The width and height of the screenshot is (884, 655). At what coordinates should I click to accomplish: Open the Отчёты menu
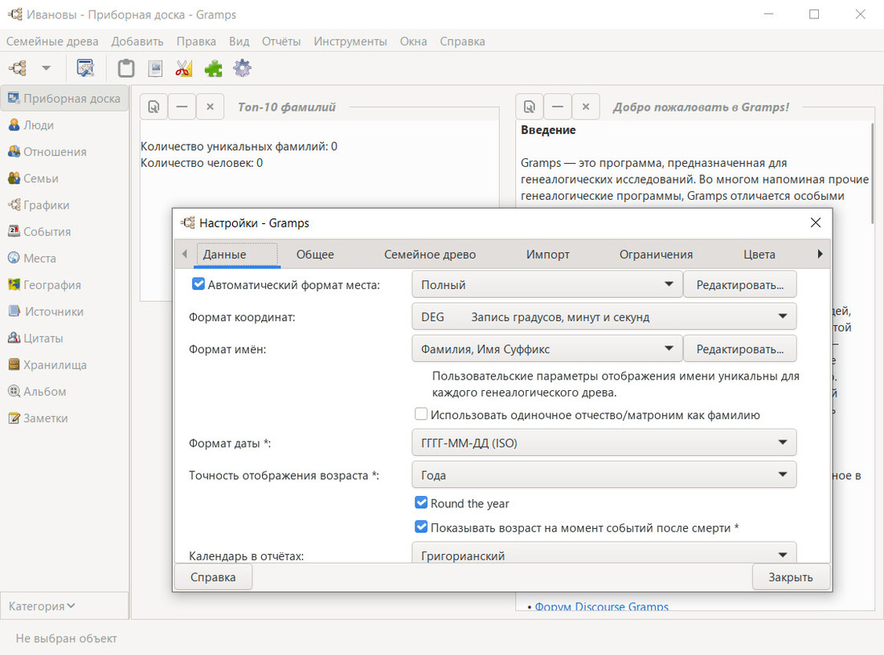281,41
